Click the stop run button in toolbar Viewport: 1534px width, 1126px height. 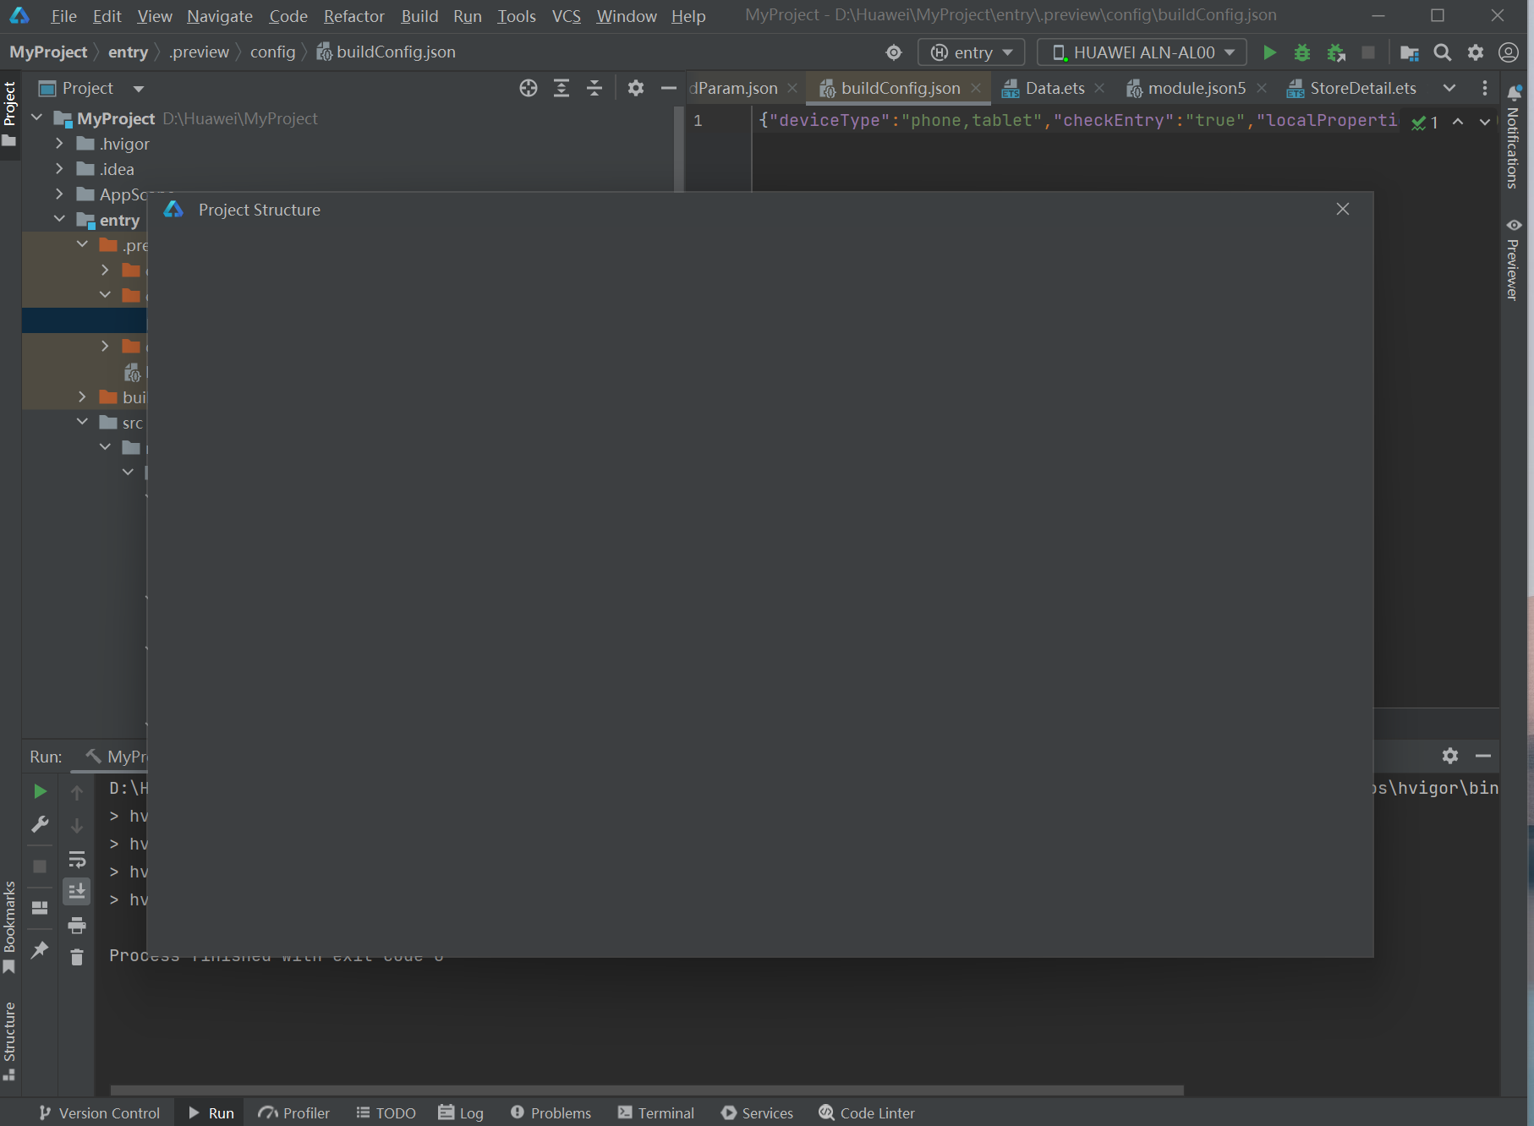tap(1368, 52)
